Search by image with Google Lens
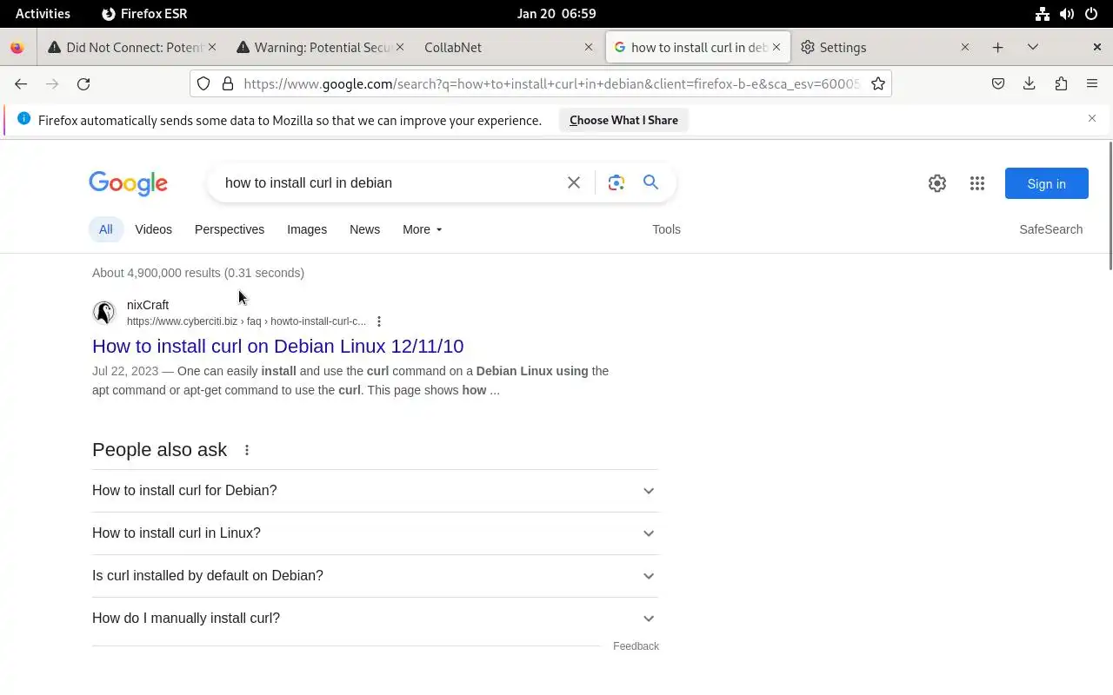The height and width of the screenshot is (695, 1113). (x=616, y=182)
